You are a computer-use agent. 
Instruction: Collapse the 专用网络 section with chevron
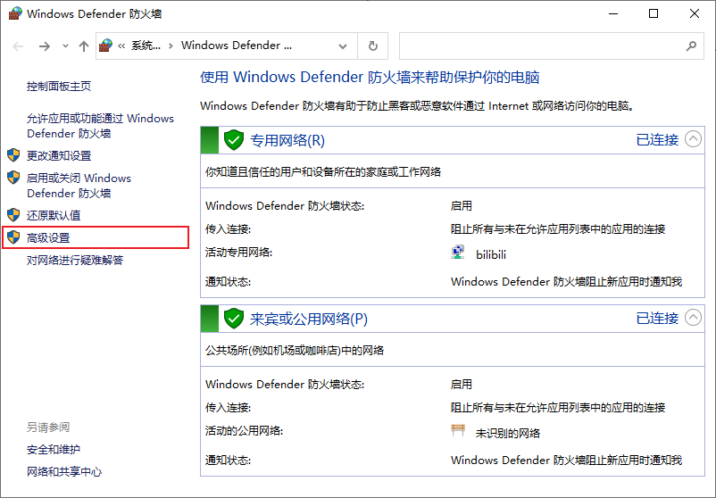(x=693, y=138)
